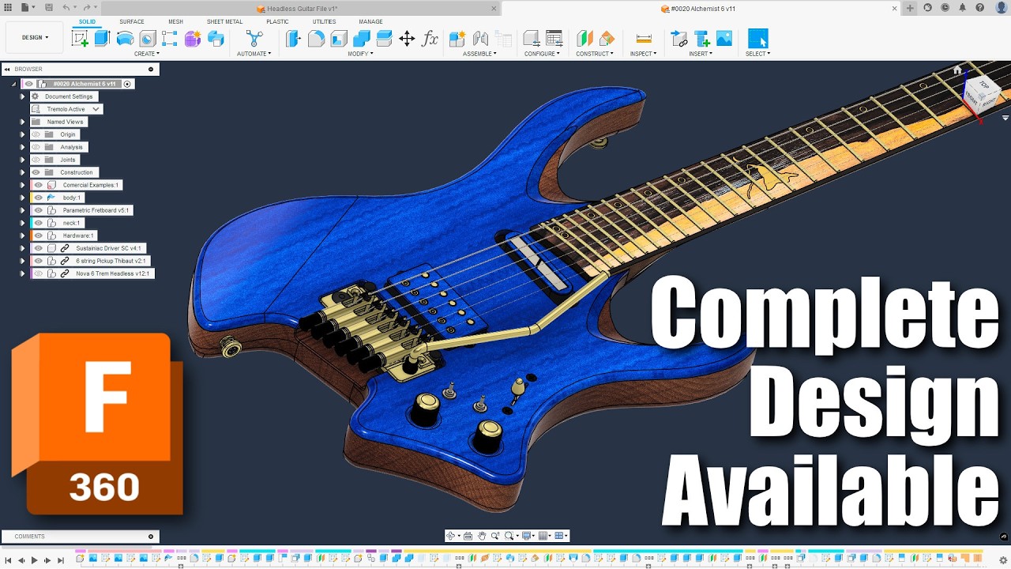
Task: Click the Create Form purple icon
Action: (x=193, y=38)
